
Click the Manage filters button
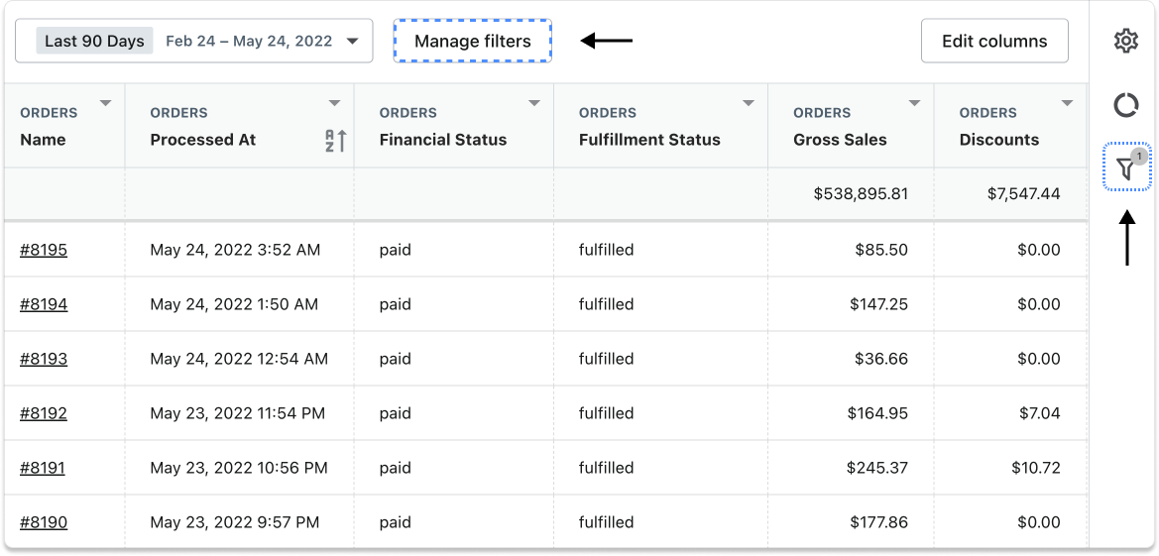pos(472,42)
